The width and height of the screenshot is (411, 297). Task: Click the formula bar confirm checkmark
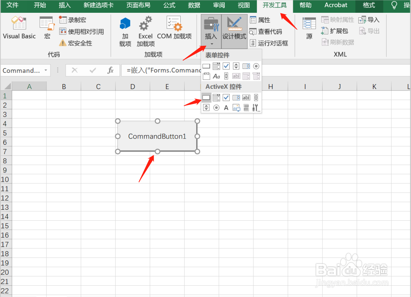click(93, 70)
